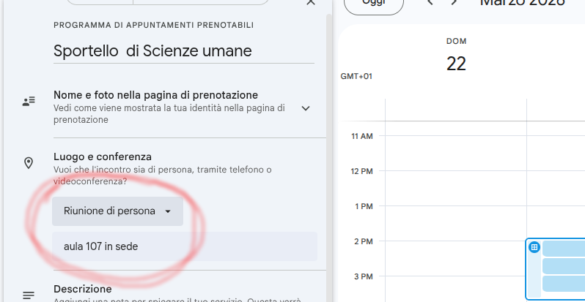Click the 12 PM time label
The height and width of the screenshot is (302, 585).
[x=361, y=171]
